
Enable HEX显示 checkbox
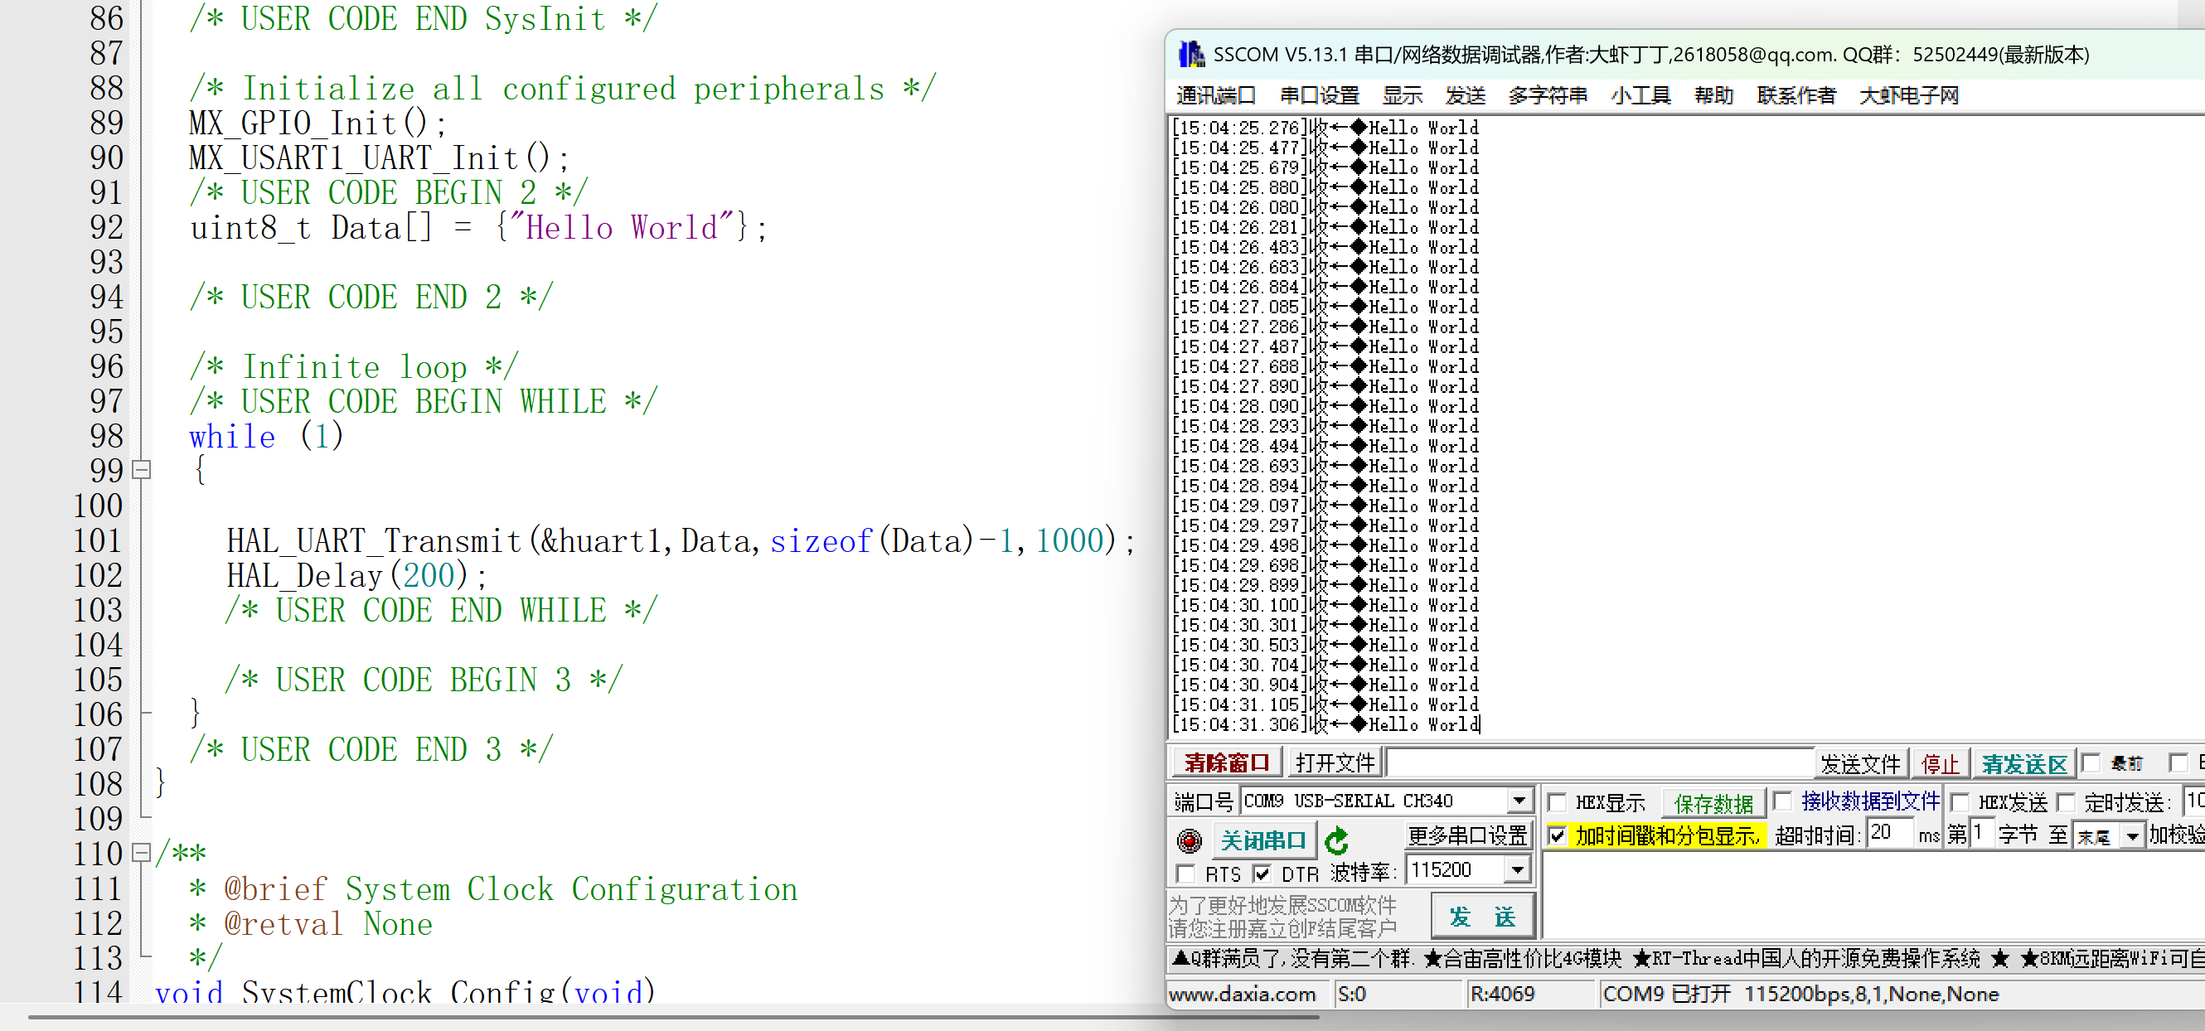coord(1557,802)
